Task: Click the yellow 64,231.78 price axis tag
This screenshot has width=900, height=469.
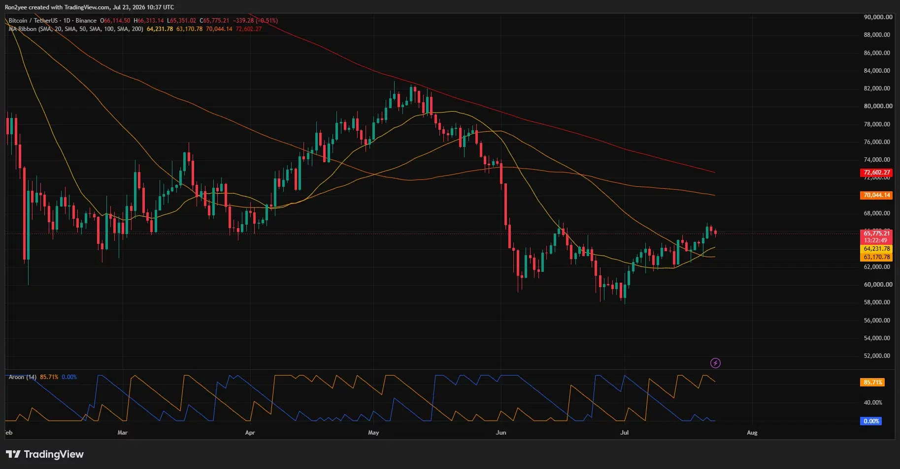Action: pos(876,249)
